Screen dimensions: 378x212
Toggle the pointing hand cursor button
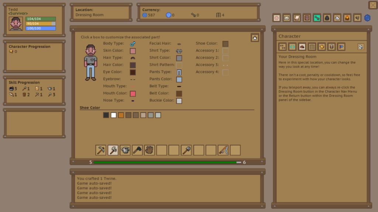[361, 46]
